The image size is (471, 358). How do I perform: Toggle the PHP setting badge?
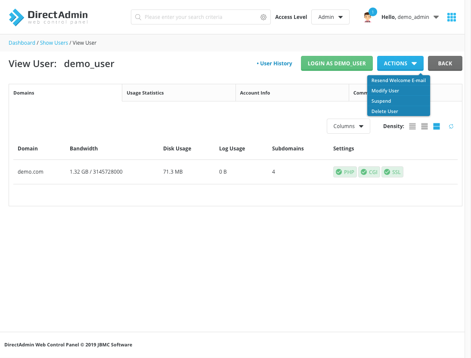[x=345, y=172]
